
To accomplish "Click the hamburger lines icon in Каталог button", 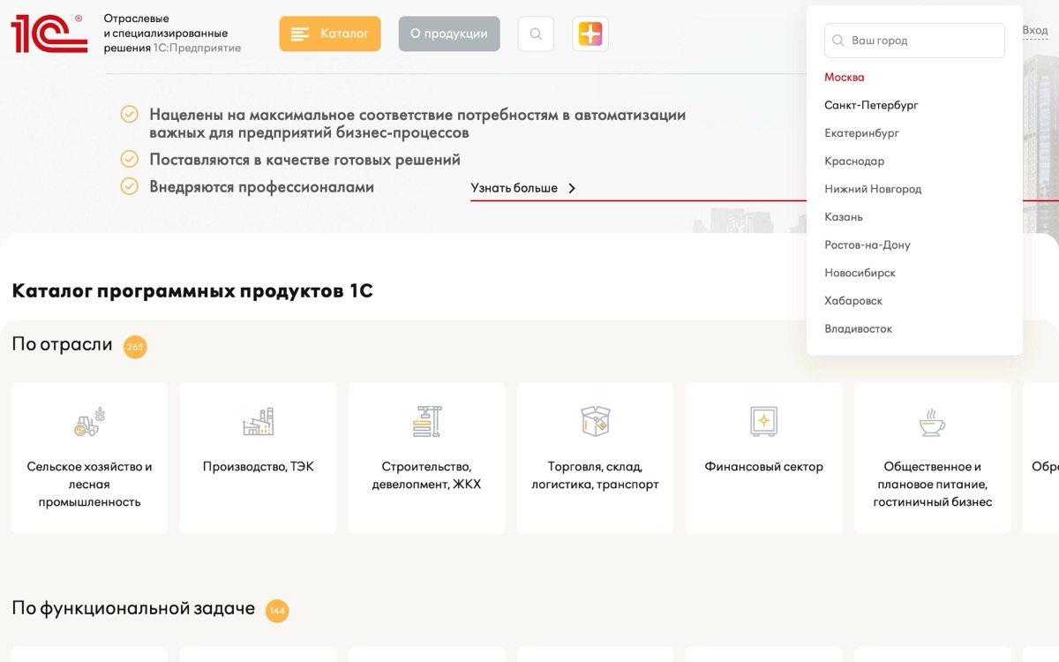I will coord(300,34).
